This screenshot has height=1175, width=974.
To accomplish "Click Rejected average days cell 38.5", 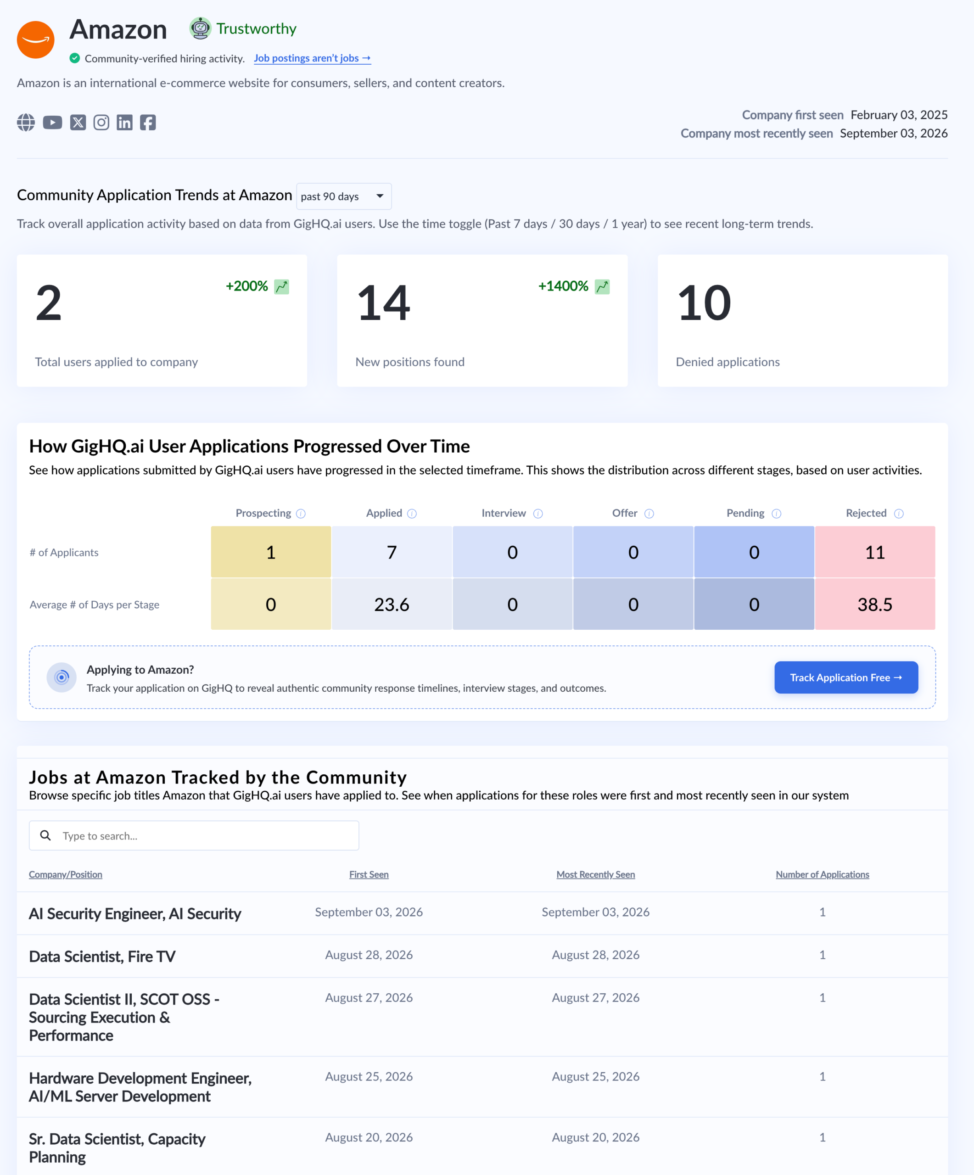I will [x=875, y=604].
